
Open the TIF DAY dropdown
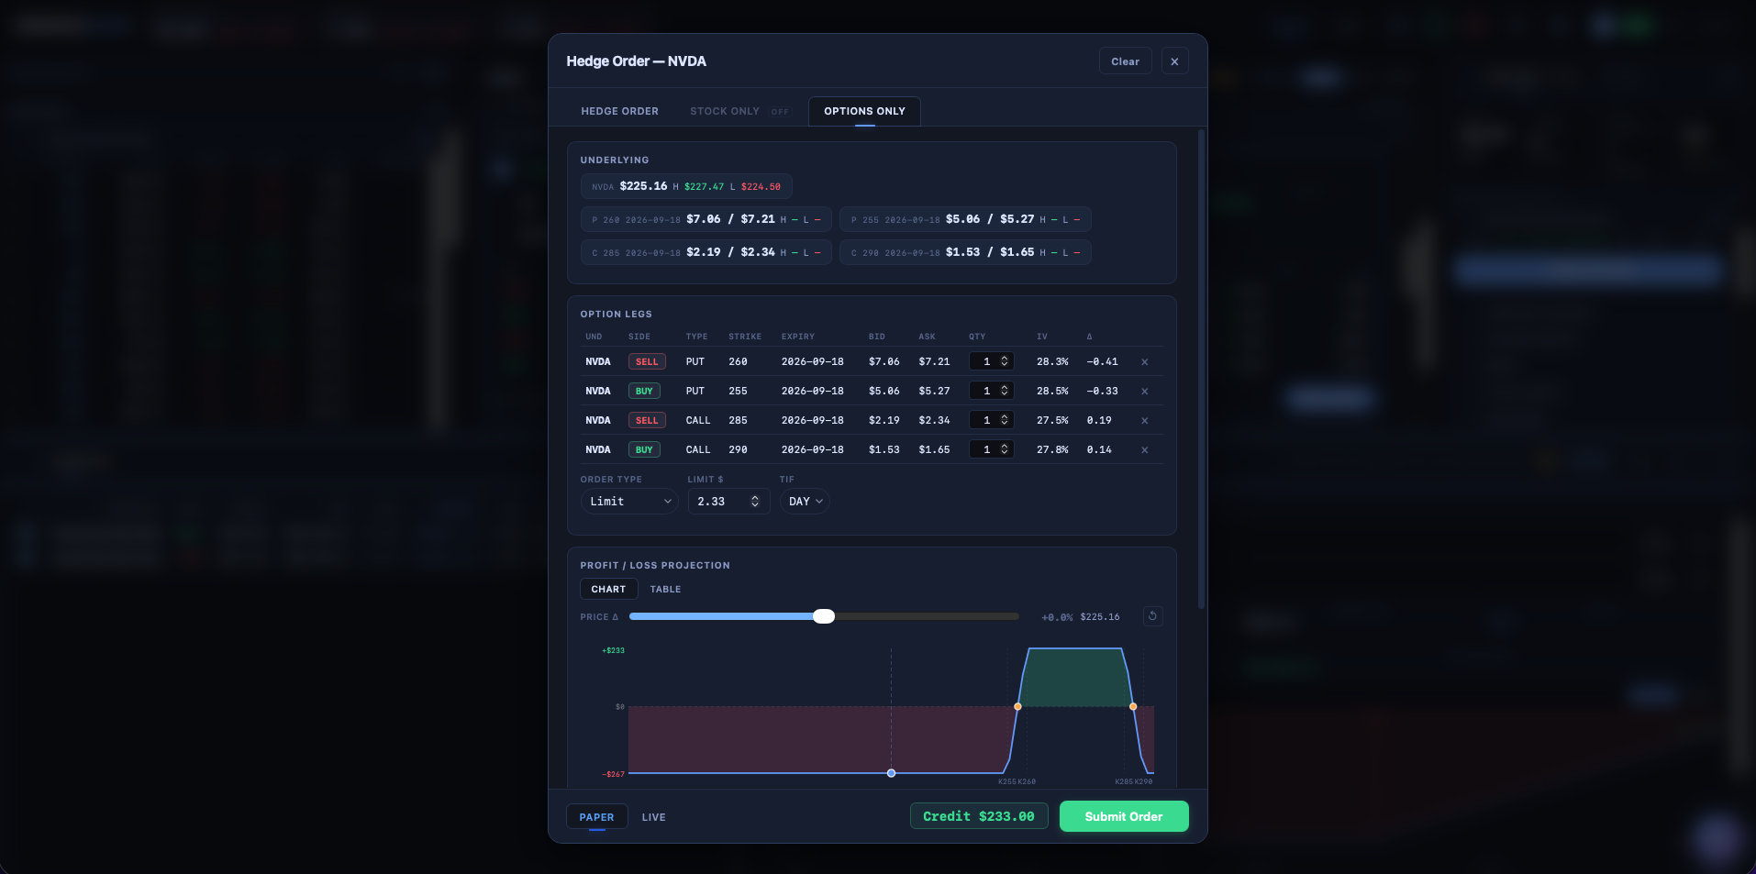coord(805,502)
